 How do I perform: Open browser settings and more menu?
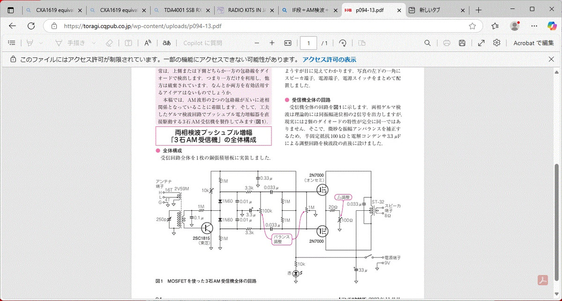pos(551,26)
